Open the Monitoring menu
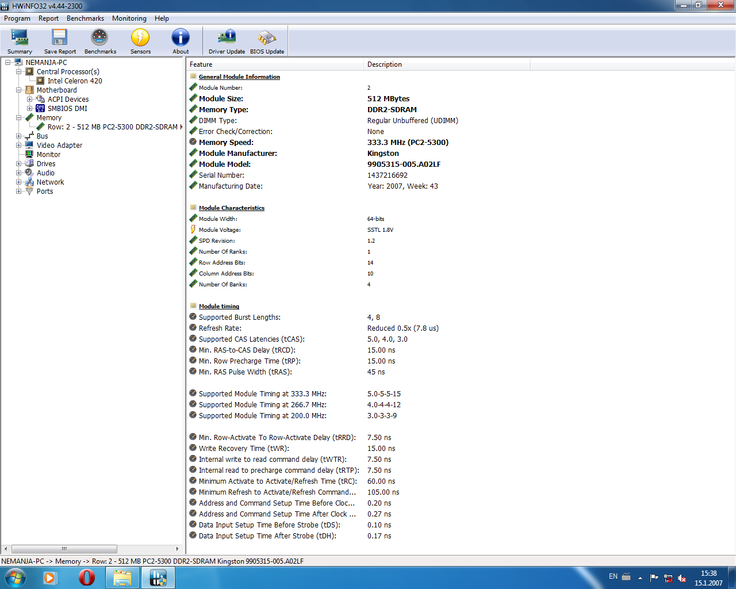 click(129, 18)
